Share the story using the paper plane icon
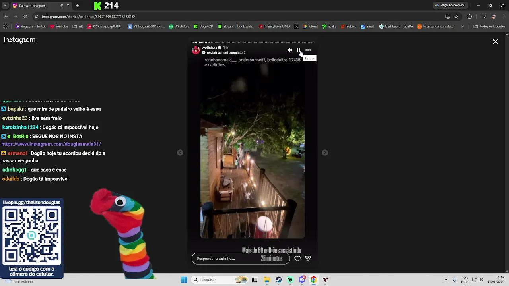 308,259
